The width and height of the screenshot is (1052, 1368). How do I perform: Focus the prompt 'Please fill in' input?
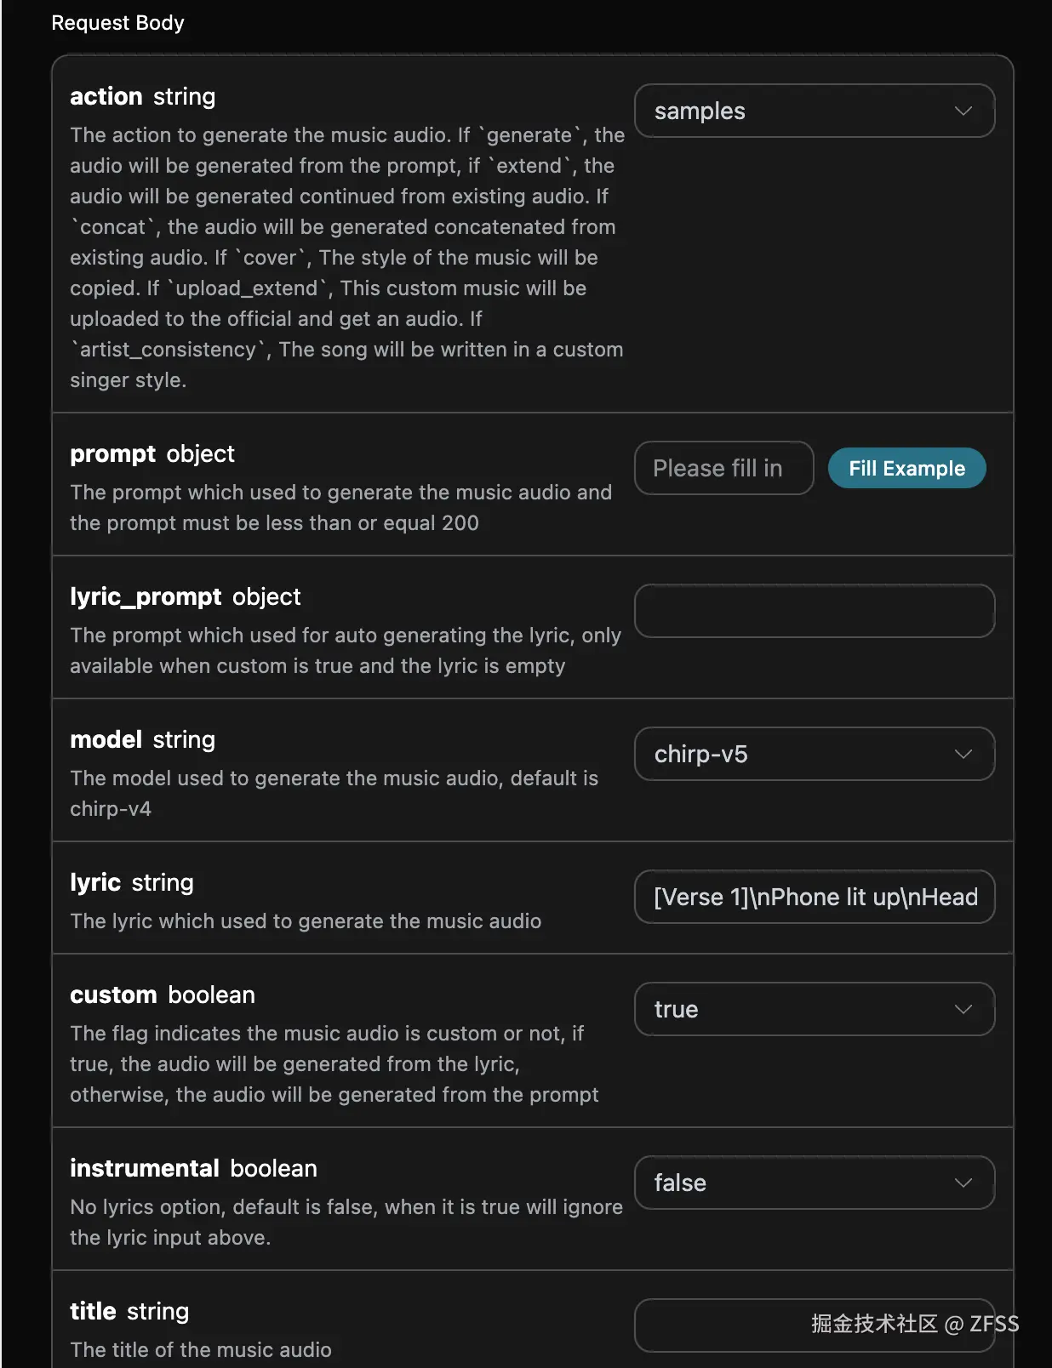(x=723, y=469)
